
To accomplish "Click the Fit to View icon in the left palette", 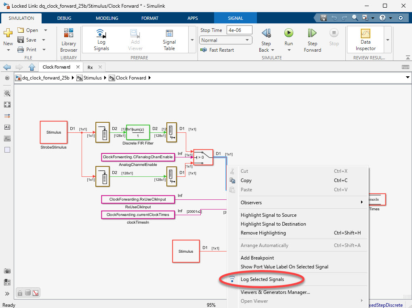I will click(7, 105).
